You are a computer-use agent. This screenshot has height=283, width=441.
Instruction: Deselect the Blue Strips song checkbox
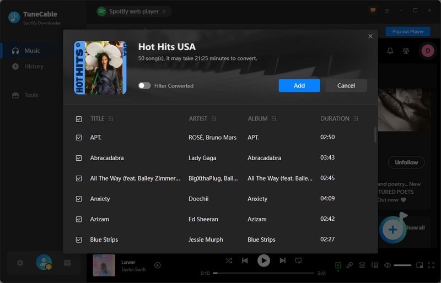[79, 240]
